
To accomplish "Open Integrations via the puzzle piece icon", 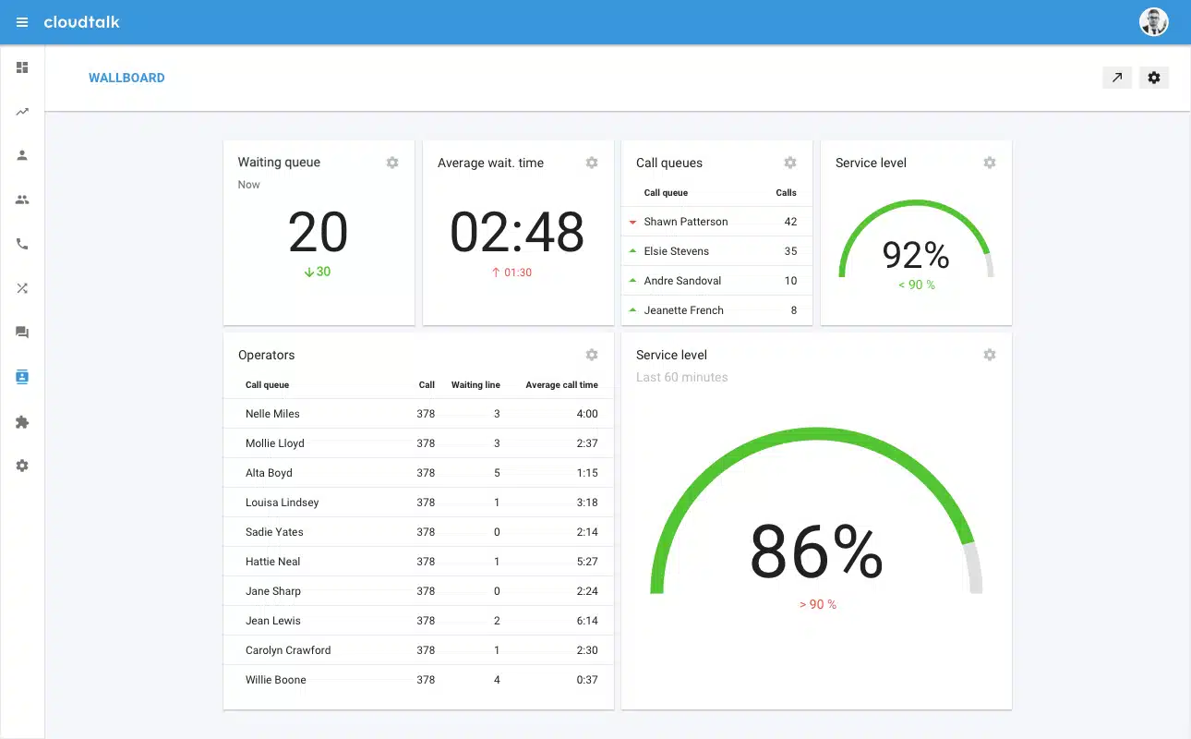I will pyautogui.click(x=21, y=421).
